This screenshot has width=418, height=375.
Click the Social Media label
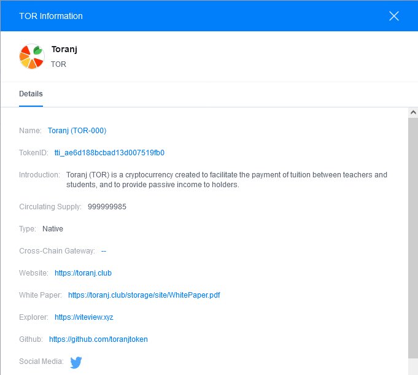tap(41, 361)
